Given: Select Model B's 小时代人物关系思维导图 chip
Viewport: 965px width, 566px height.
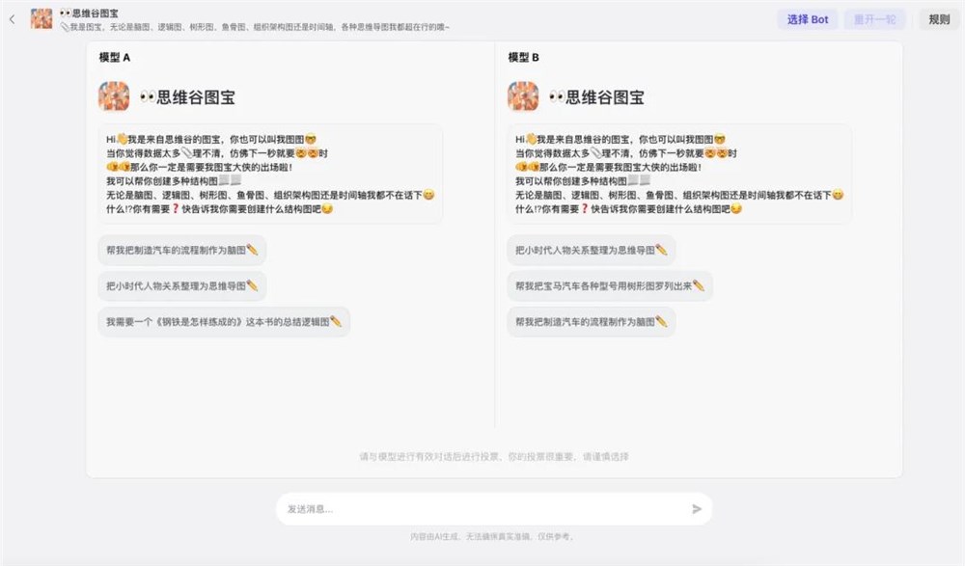Looking at the screenshot, I should (590, 250).
